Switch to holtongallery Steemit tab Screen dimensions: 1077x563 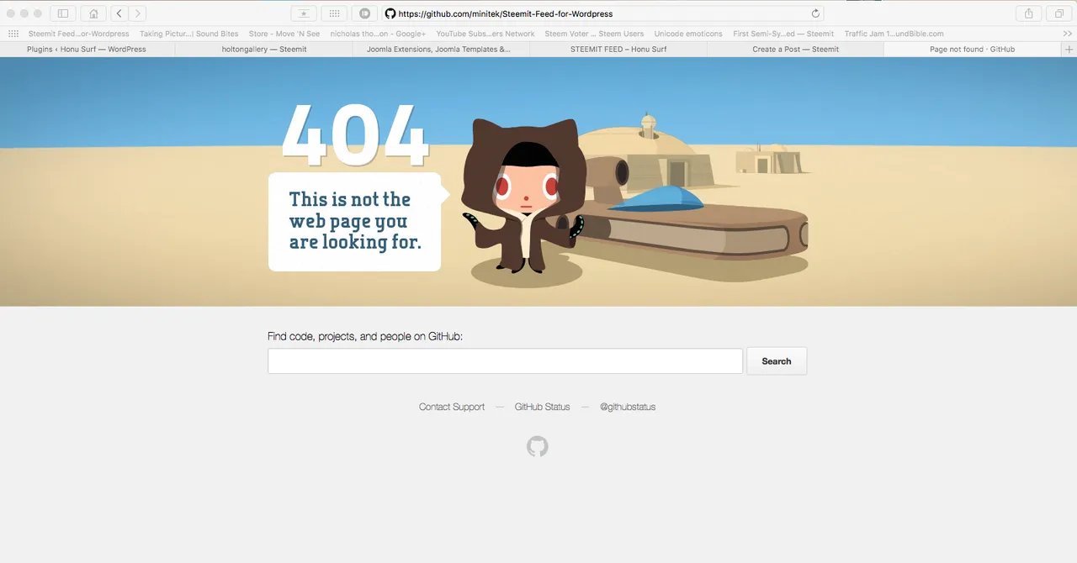tap(264, 50)
